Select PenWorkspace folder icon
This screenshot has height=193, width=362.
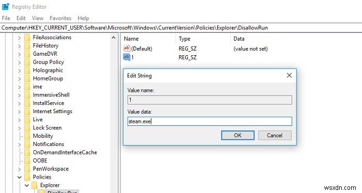point(27,169)
